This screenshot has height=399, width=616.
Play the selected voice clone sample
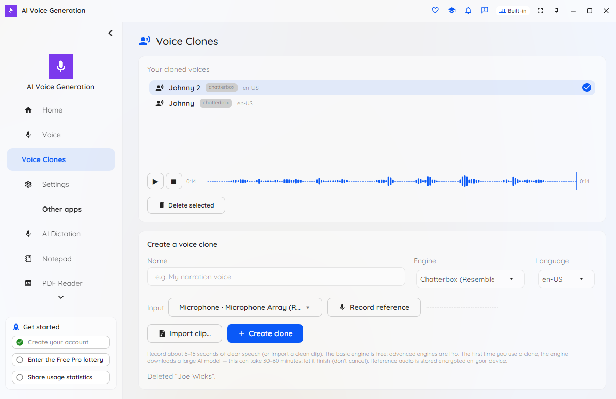[x=155, y=182]
